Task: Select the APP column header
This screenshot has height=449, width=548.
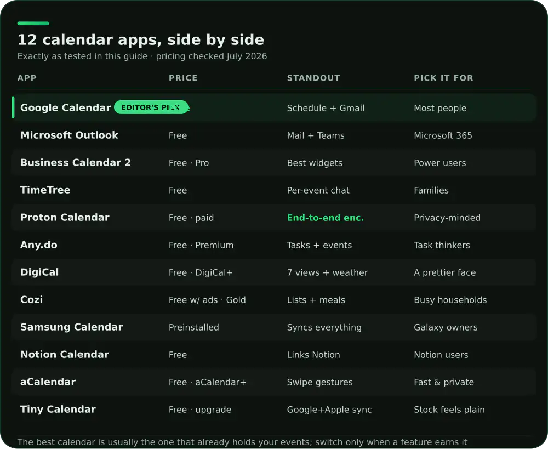Action: tap(27, 78)
